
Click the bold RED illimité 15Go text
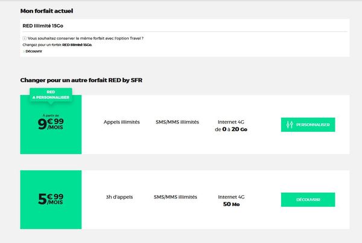78,45
